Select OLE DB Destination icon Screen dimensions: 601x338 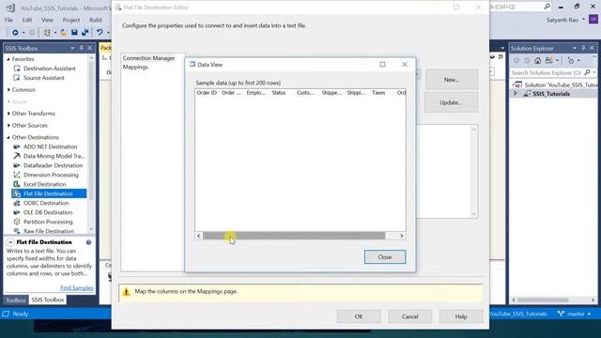[17, 212]
